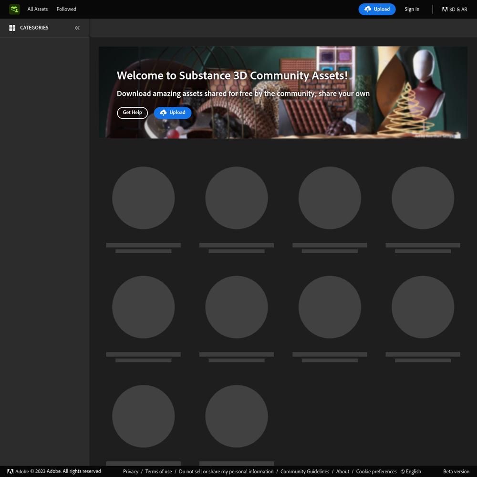Image resolution: width=477 pixels, height=477 pixels.
Task: Change language from English selector
Action: coord(411,471)
